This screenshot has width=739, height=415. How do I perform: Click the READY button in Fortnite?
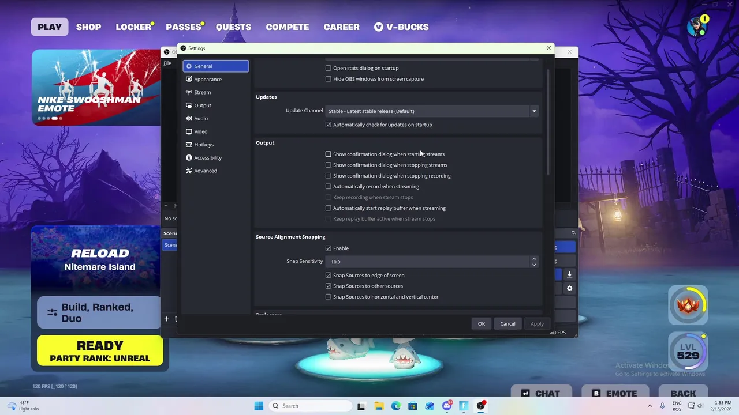tap(100, 350)
